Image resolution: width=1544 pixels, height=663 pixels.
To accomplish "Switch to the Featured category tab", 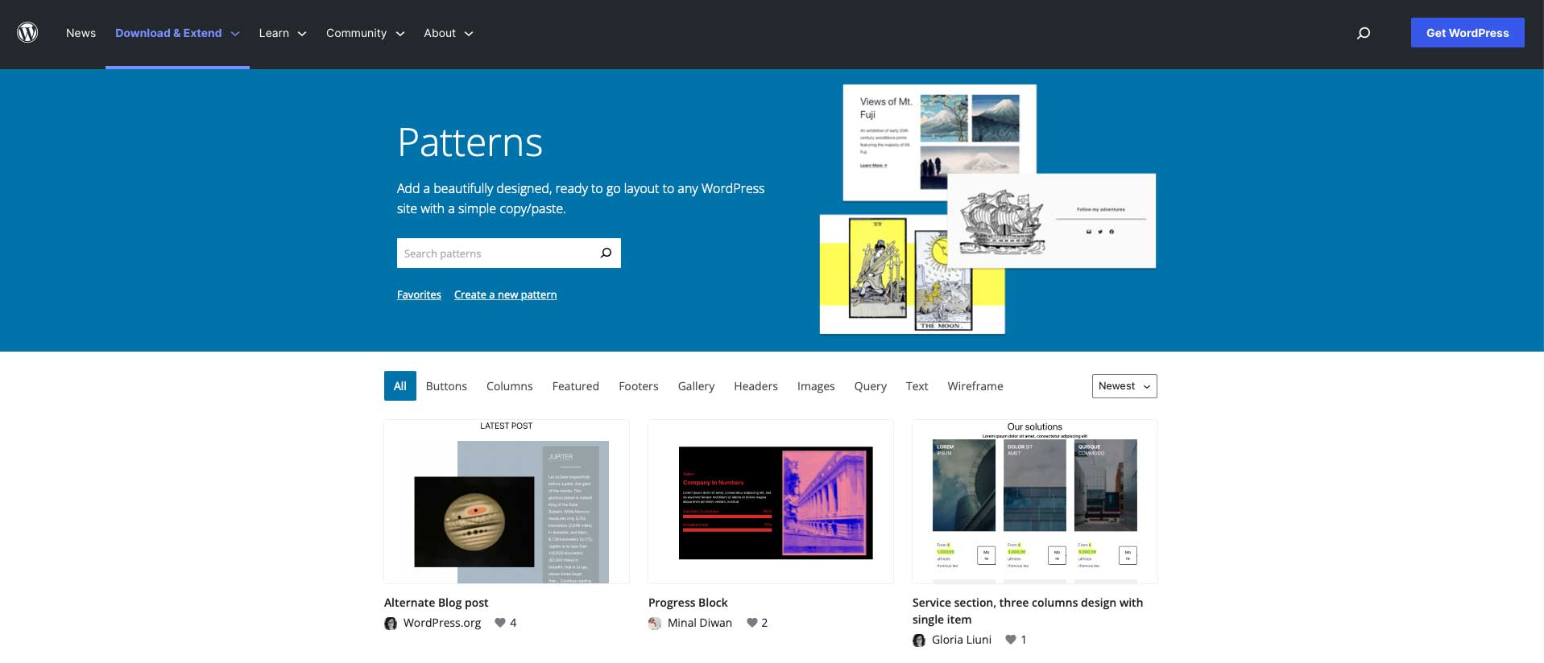I will (x=575, y=386).
